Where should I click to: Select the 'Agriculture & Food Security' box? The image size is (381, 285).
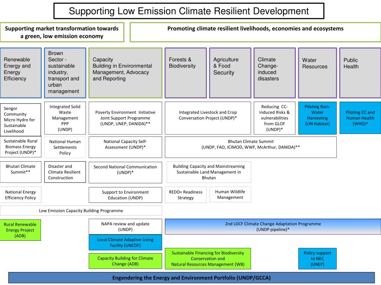pos(230,73)
